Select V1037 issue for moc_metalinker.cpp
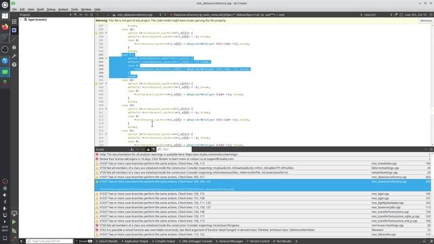The height and width of the screenshot is (244, 434). coord(262,163)
